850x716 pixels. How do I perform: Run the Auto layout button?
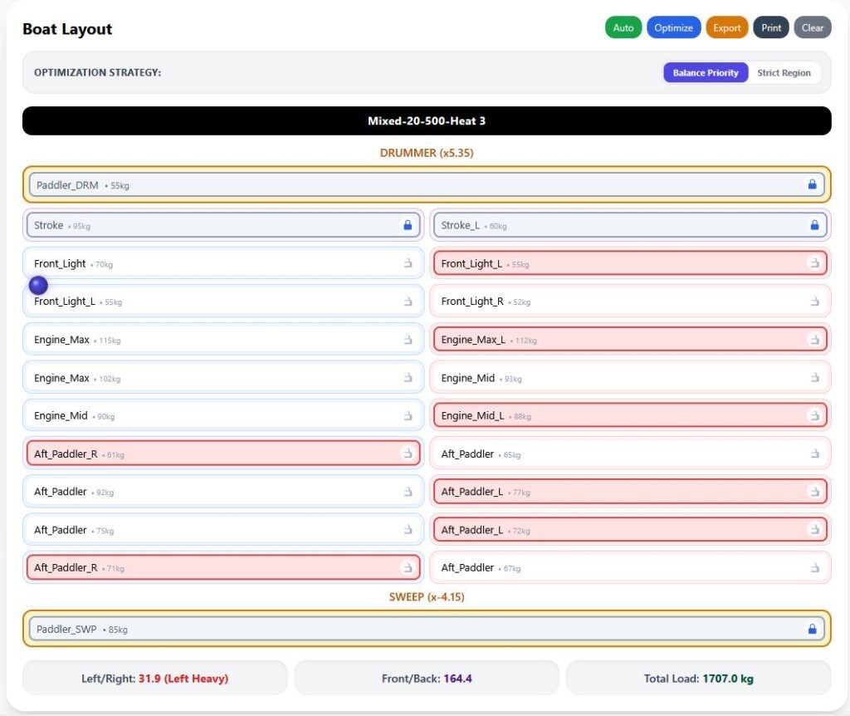(x=623, y=27)
